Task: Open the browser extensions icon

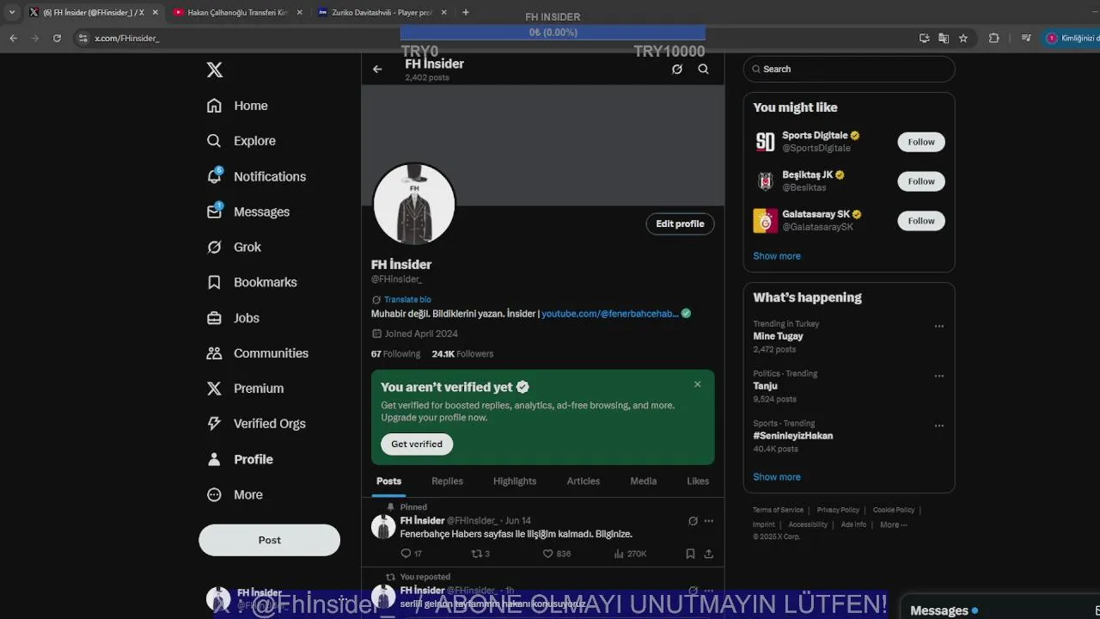Action: (993, 38)
